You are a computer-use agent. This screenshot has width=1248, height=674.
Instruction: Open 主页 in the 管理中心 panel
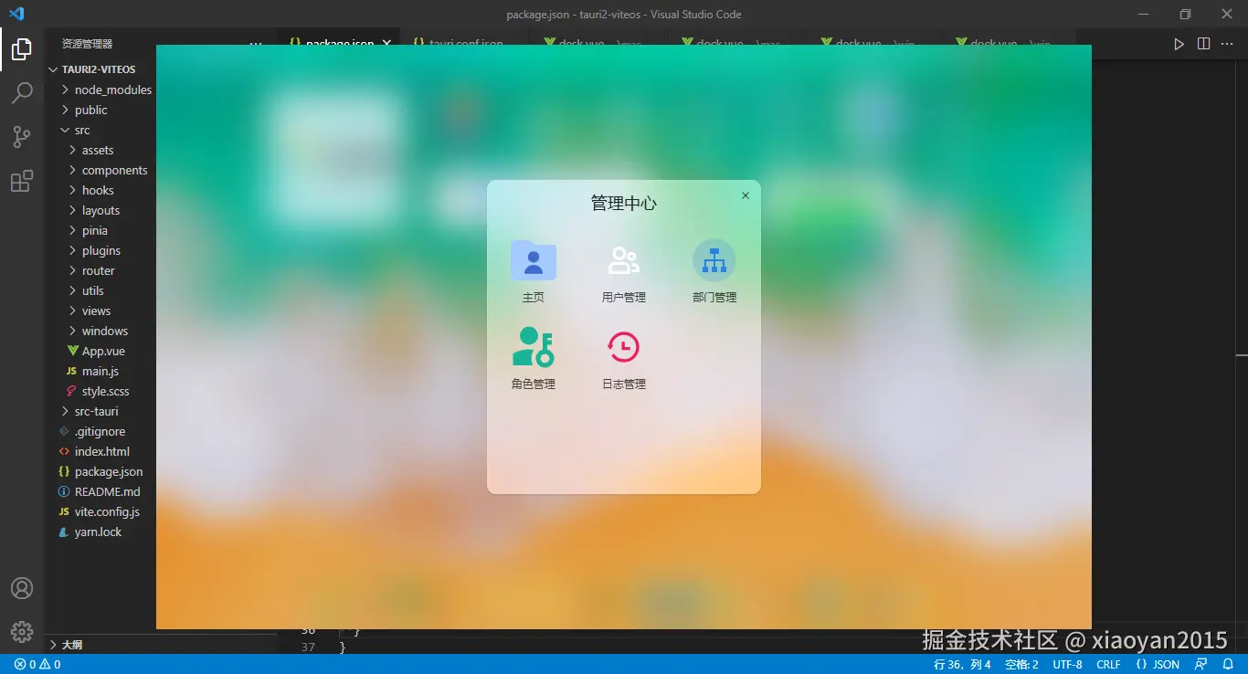[533, 269]
